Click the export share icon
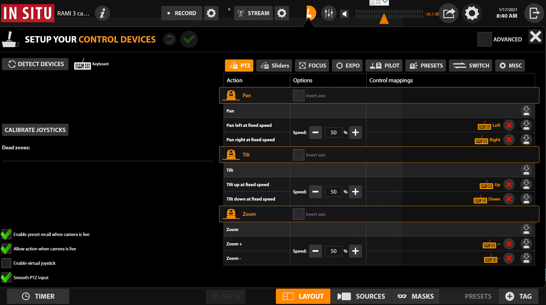This screenshot has height=305, width=546. click(449, 13)
